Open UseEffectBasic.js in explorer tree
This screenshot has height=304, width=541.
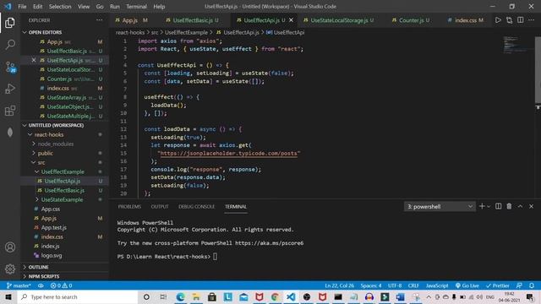point(64,190)
